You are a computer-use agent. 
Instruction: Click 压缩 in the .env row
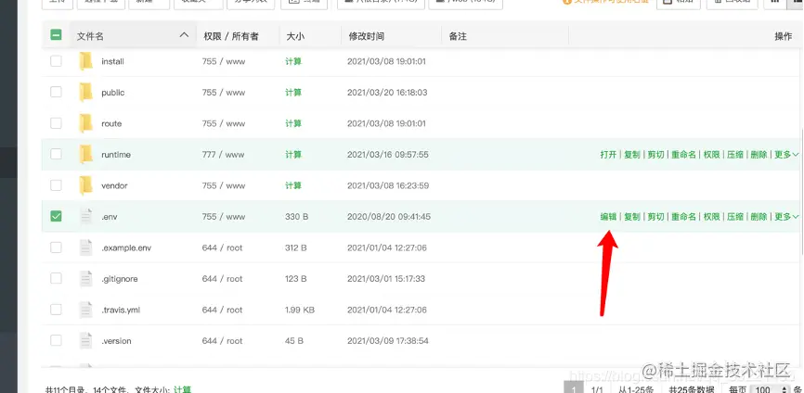[734, 217]
